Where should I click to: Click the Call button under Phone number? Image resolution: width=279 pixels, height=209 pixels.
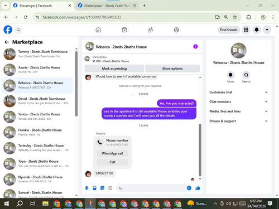pos(112,162)
